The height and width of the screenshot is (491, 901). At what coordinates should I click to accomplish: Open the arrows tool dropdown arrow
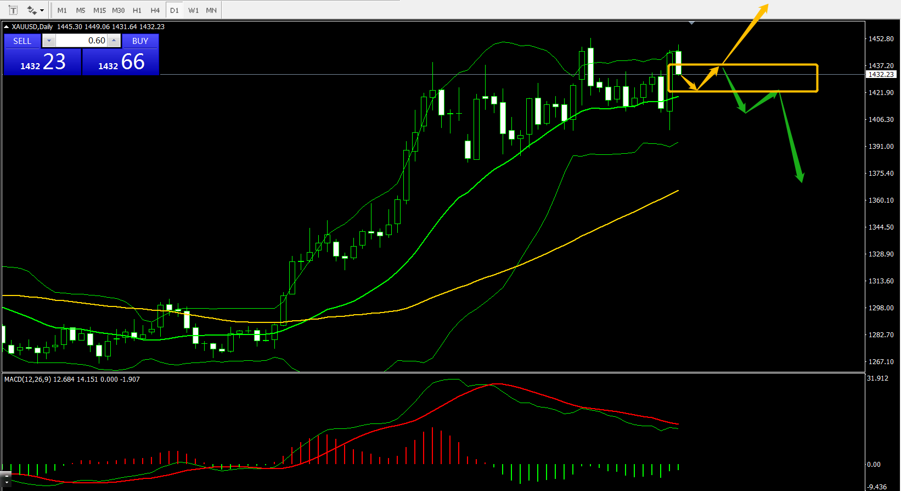[x=42, y=10]
